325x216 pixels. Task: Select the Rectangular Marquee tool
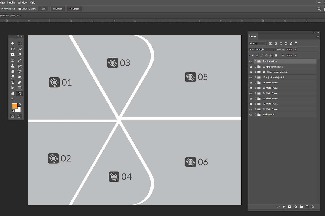(x=20, y=43)
